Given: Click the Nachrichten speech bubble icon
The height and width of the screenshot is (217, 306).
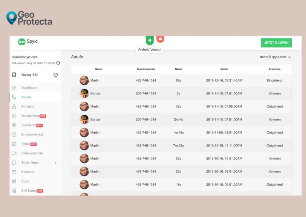Looking at the screenshot, I should [14, 116].
